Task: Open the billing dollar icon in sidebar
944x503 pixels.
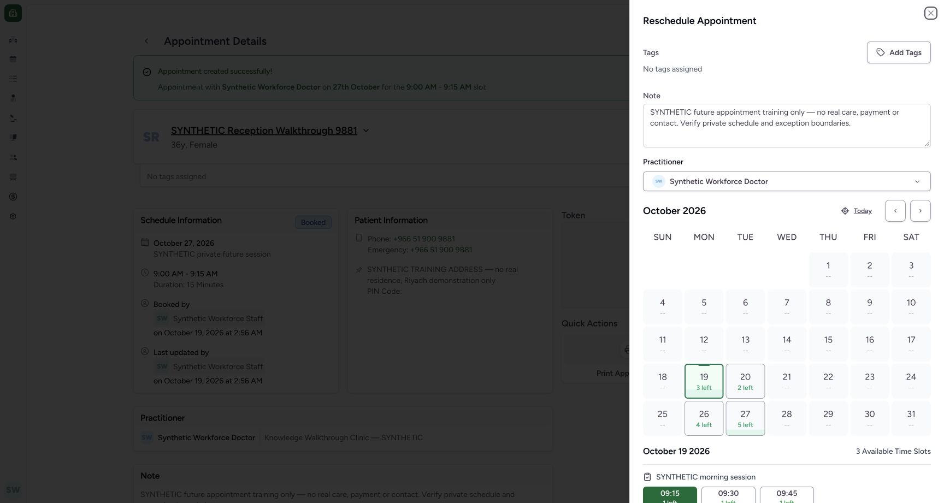Action: 13,197
